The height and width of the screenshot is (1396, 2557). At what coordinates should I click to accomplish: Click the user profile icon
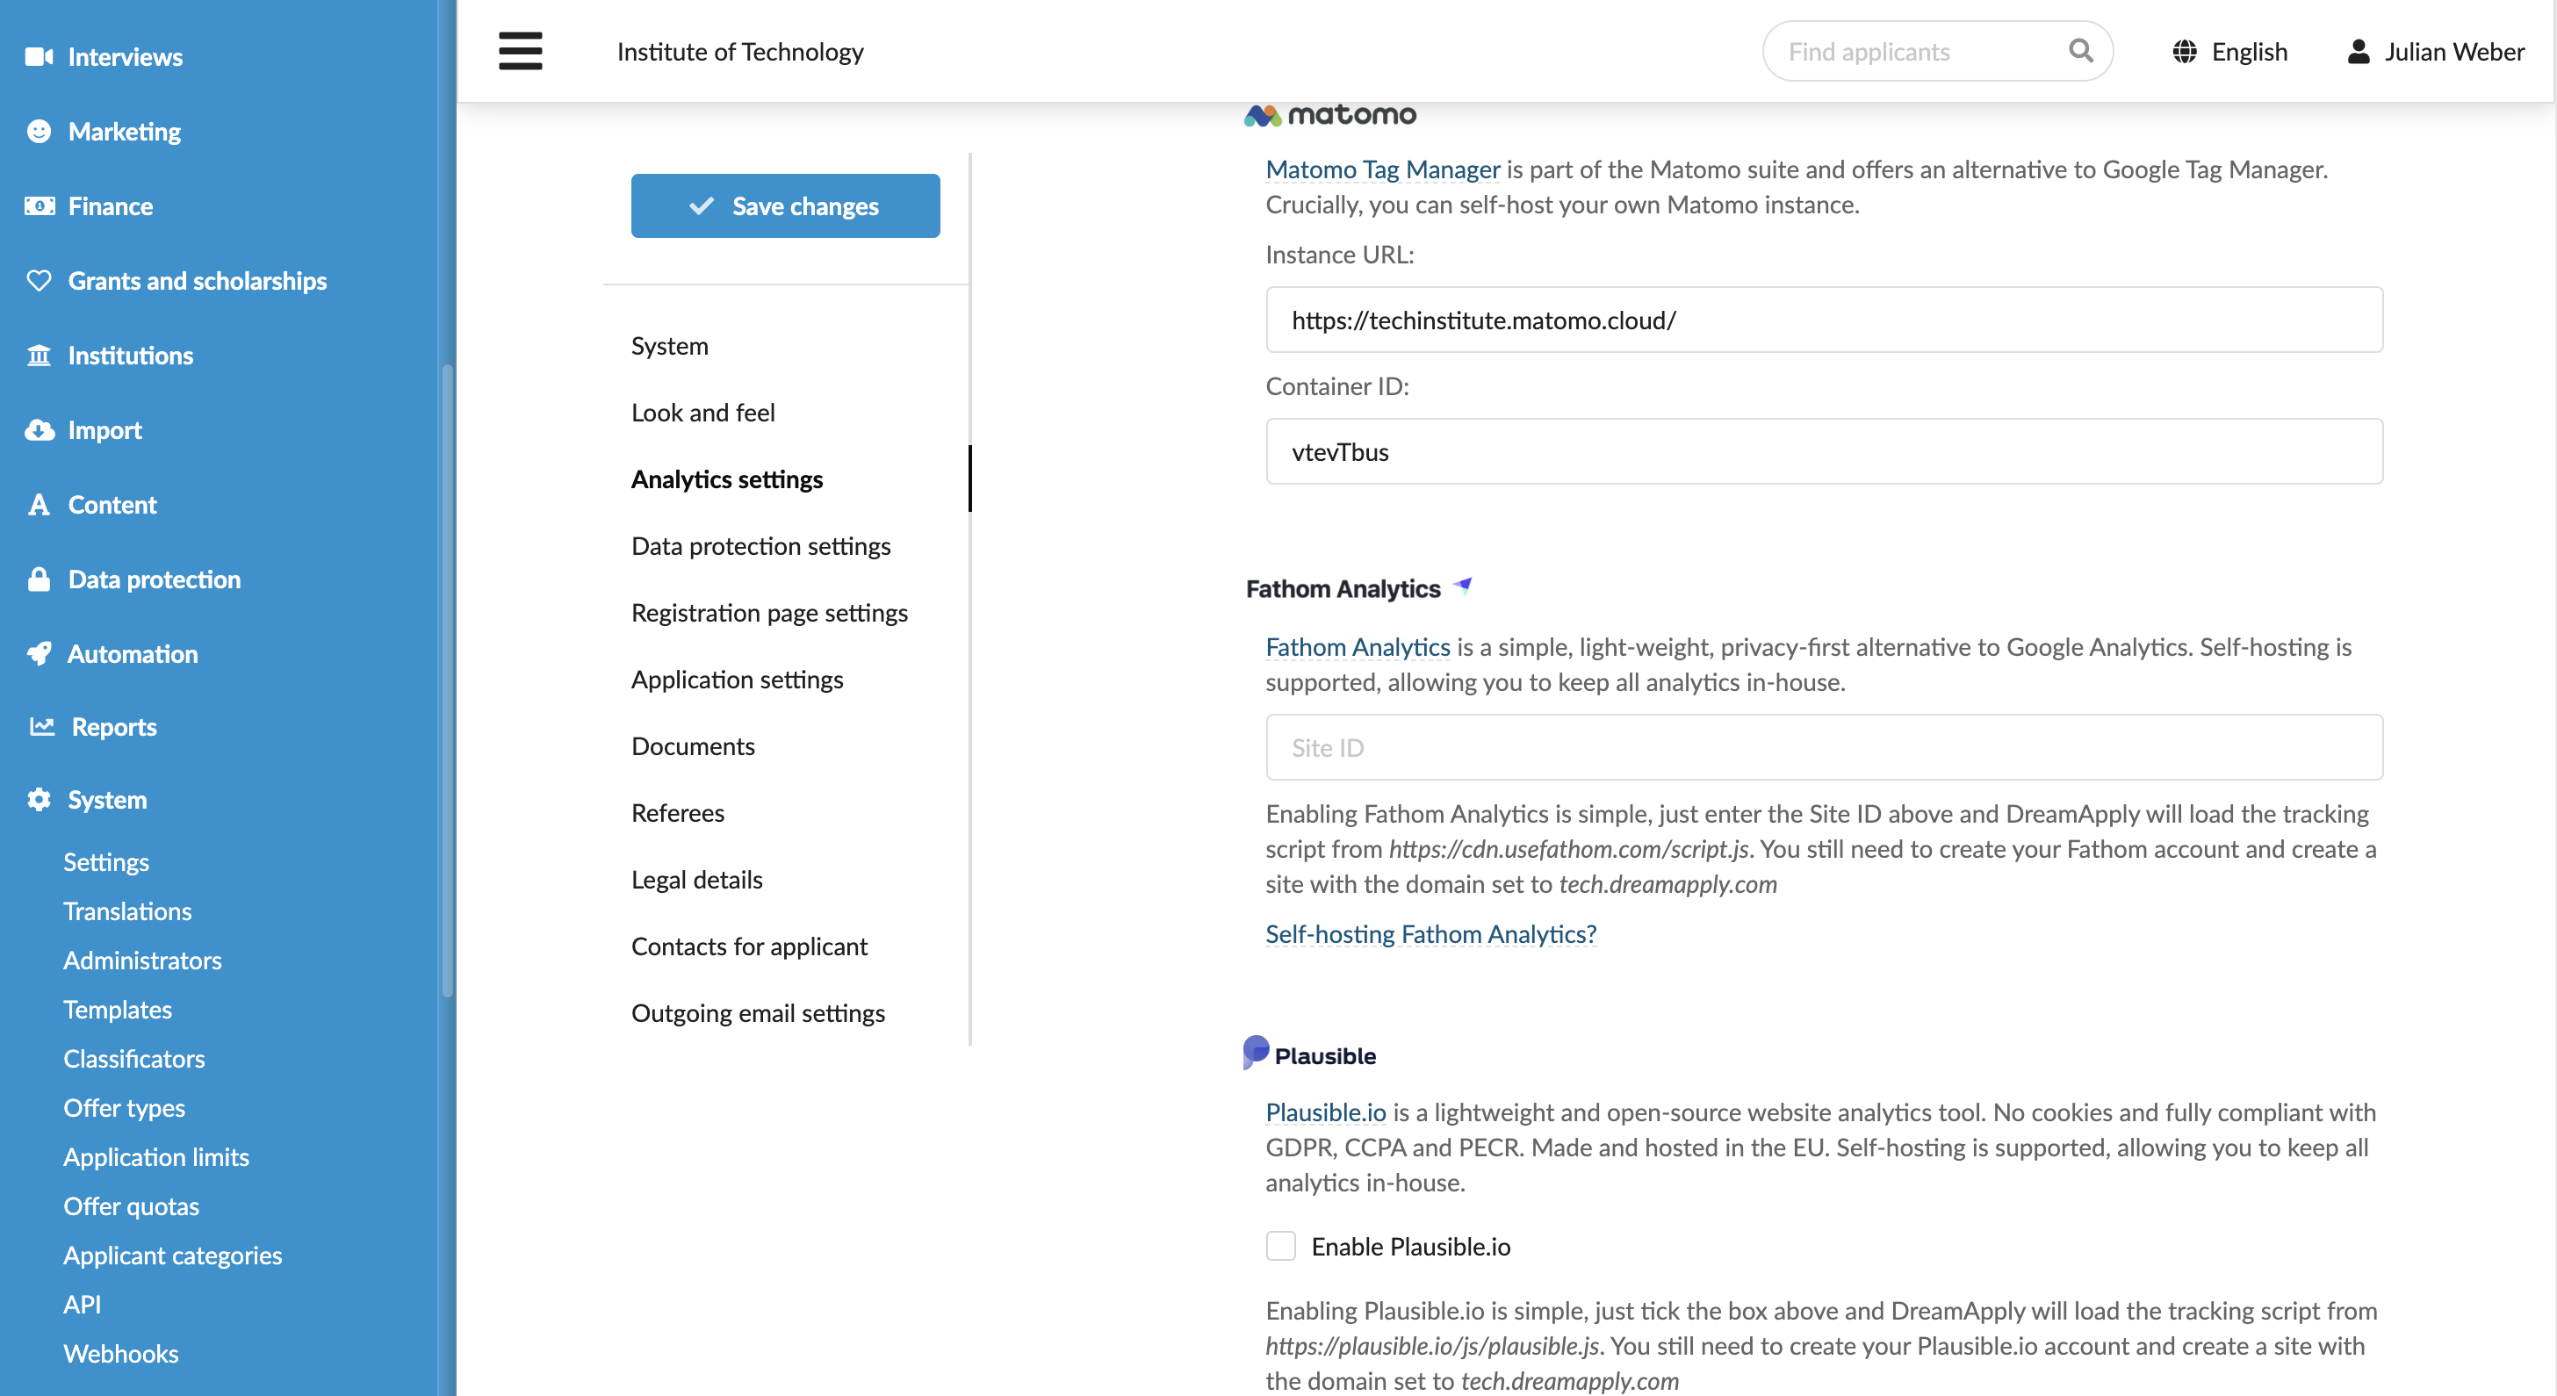point(2359,52)
